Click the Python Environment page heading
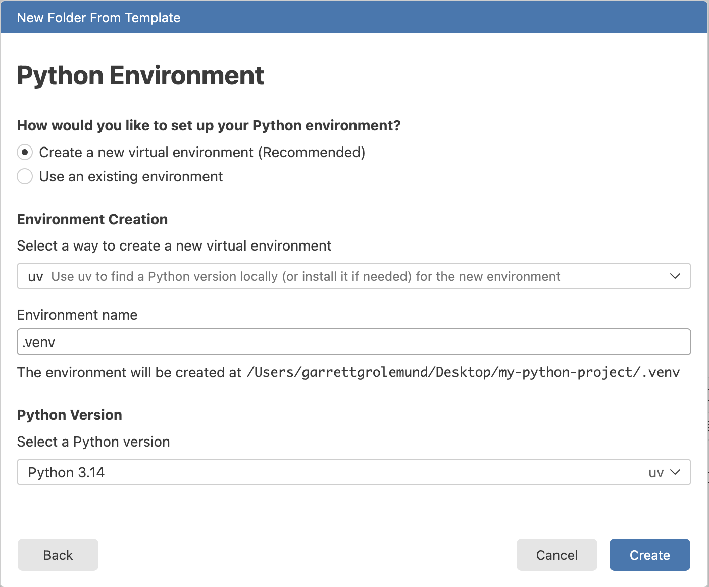Viewport: 709px width, 587px height. 140,76
